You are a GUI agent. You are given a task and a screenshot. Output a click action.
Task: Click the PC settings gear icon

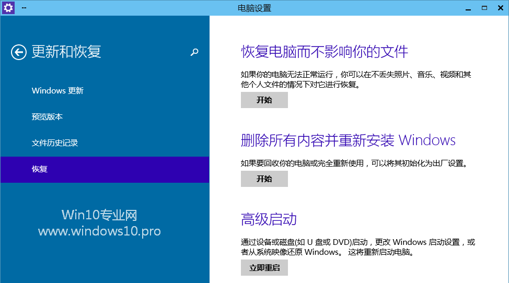coord(8,7)
